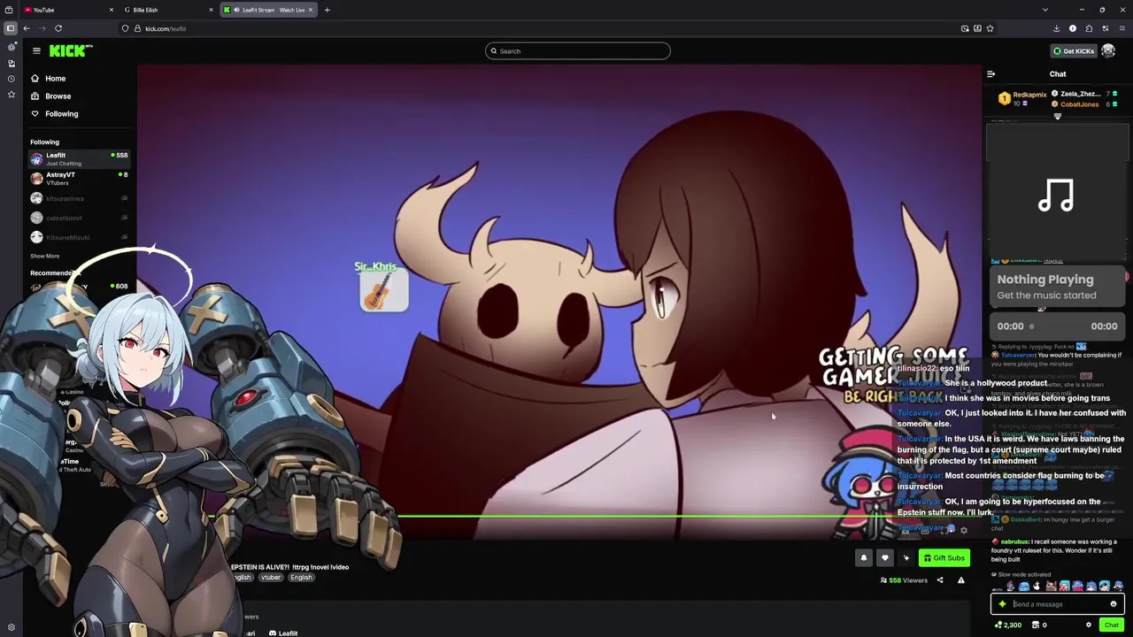
Task: Reload the page with refresh button
Action: click(58, 28)
